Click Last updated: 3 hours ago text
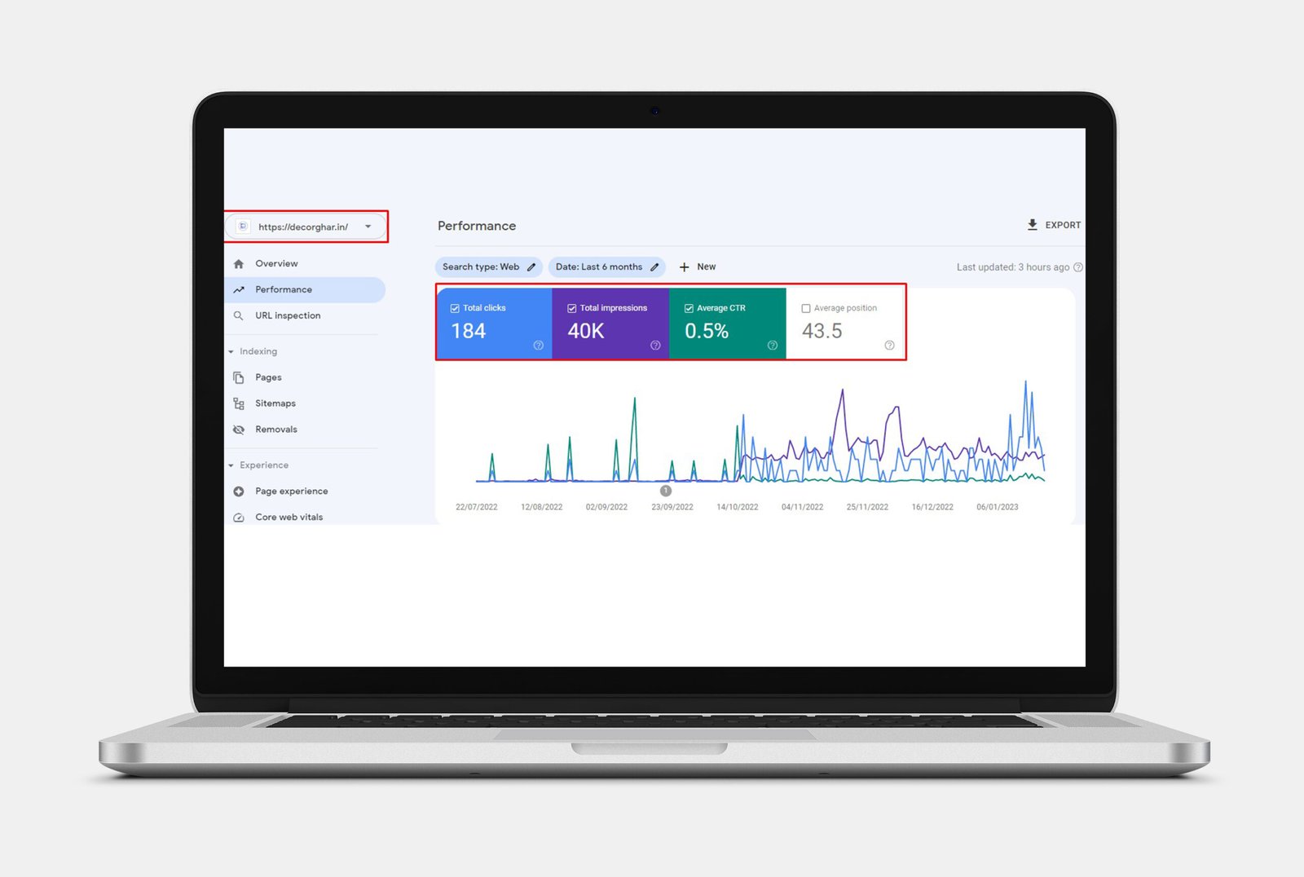 1013,267
